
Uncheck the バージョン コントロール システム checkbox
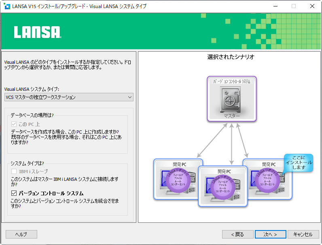pyautogui.click(x=14, y=193)
